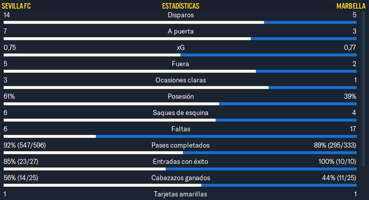Select the xG stat label
This screenshot has height=200, width=369.
181,48
